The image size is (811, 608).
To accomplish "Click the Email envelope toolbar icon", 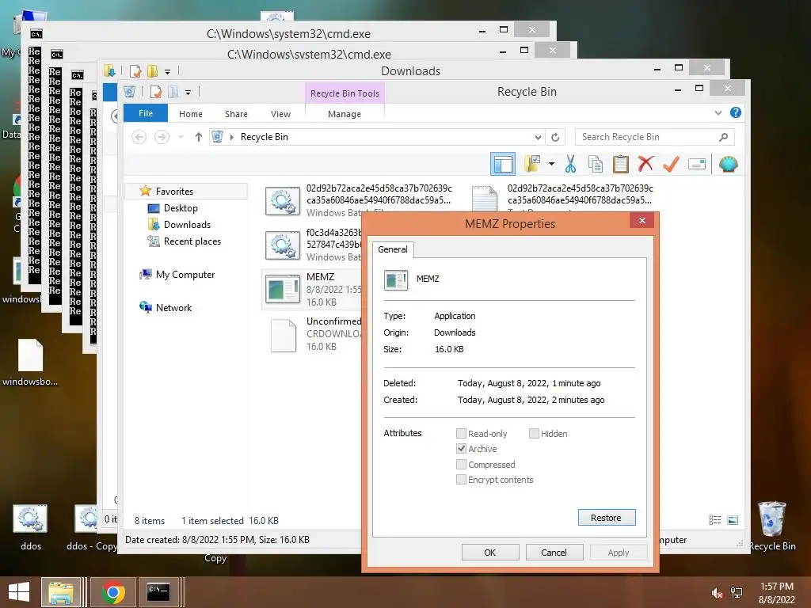I will click(x=697, y=165).
